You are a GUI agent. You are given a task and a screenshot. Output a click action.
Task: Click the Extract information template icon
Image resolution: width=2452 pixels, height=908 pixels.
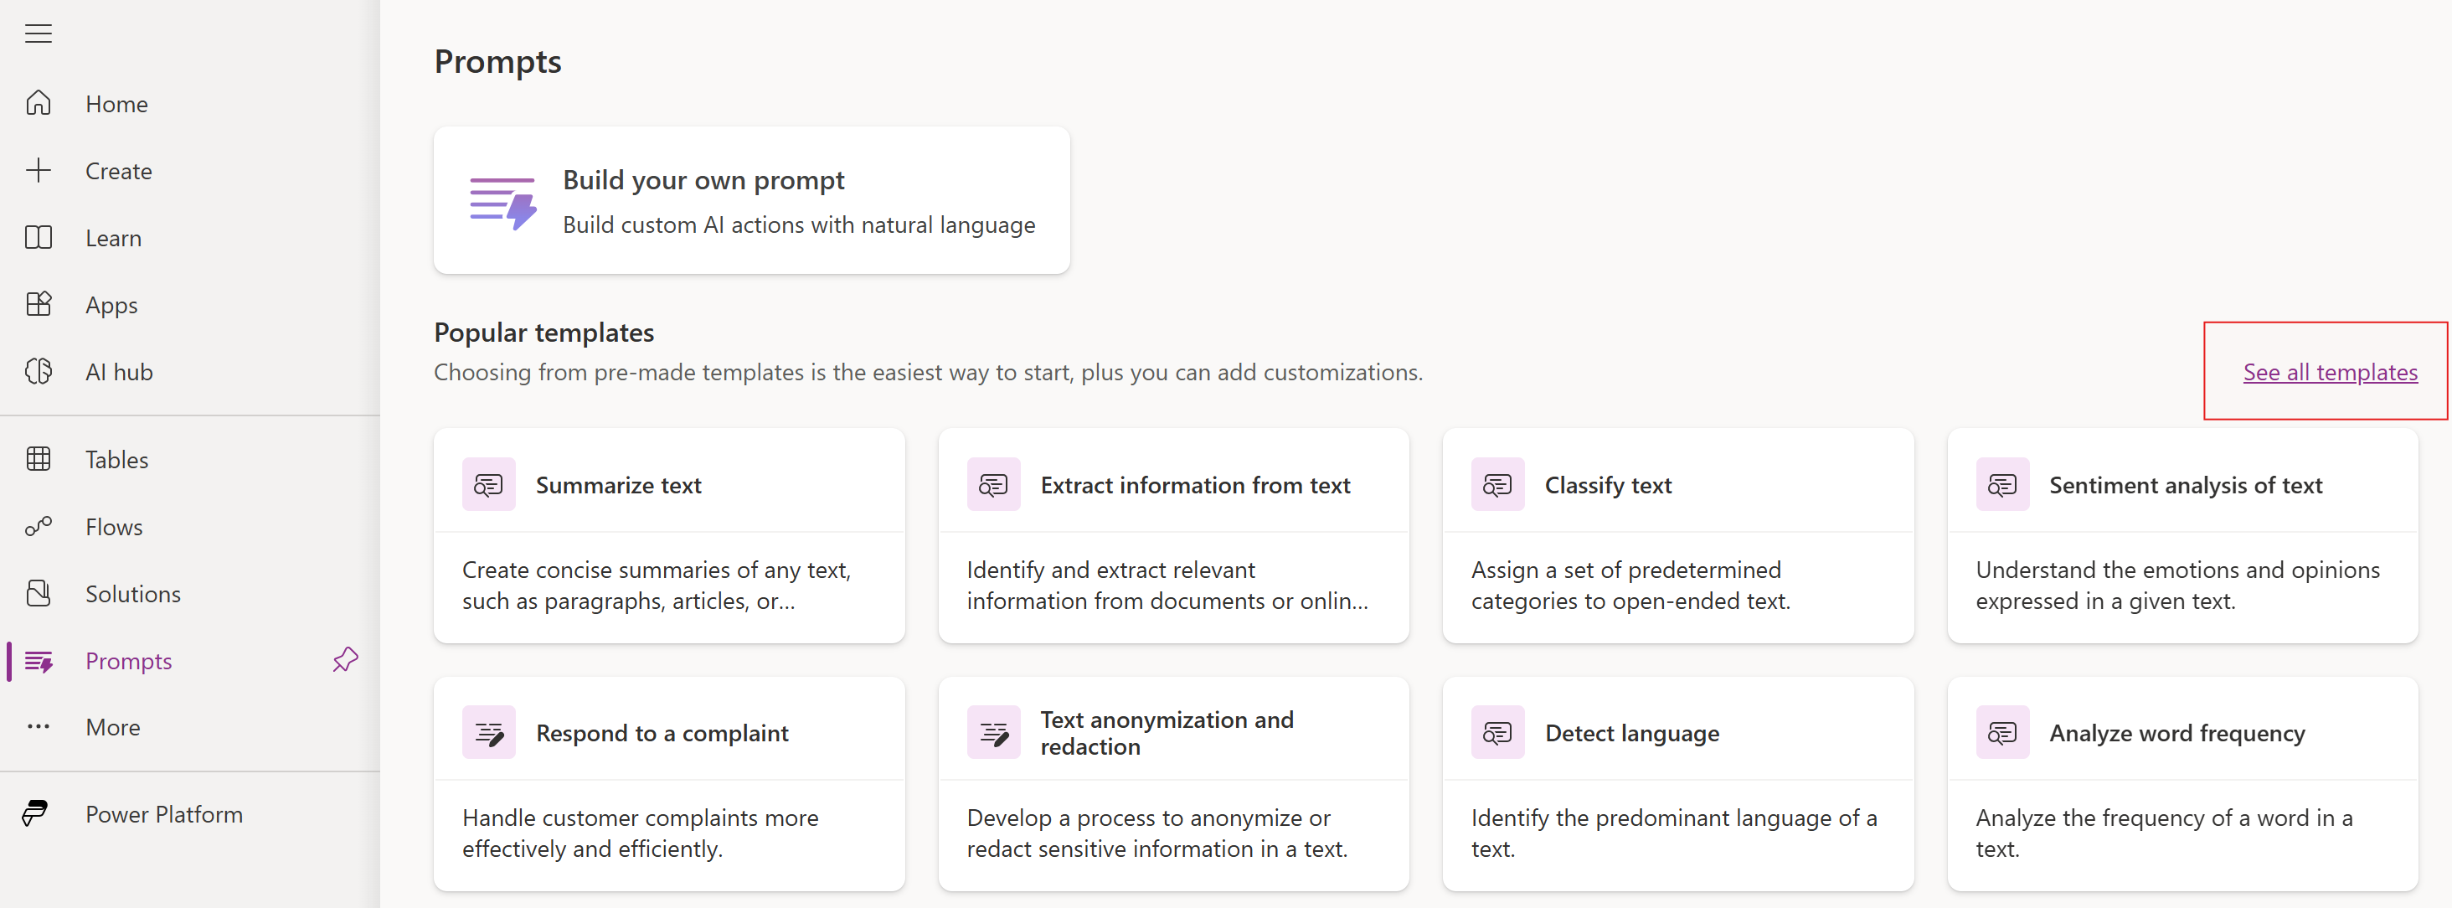(993, 484)
